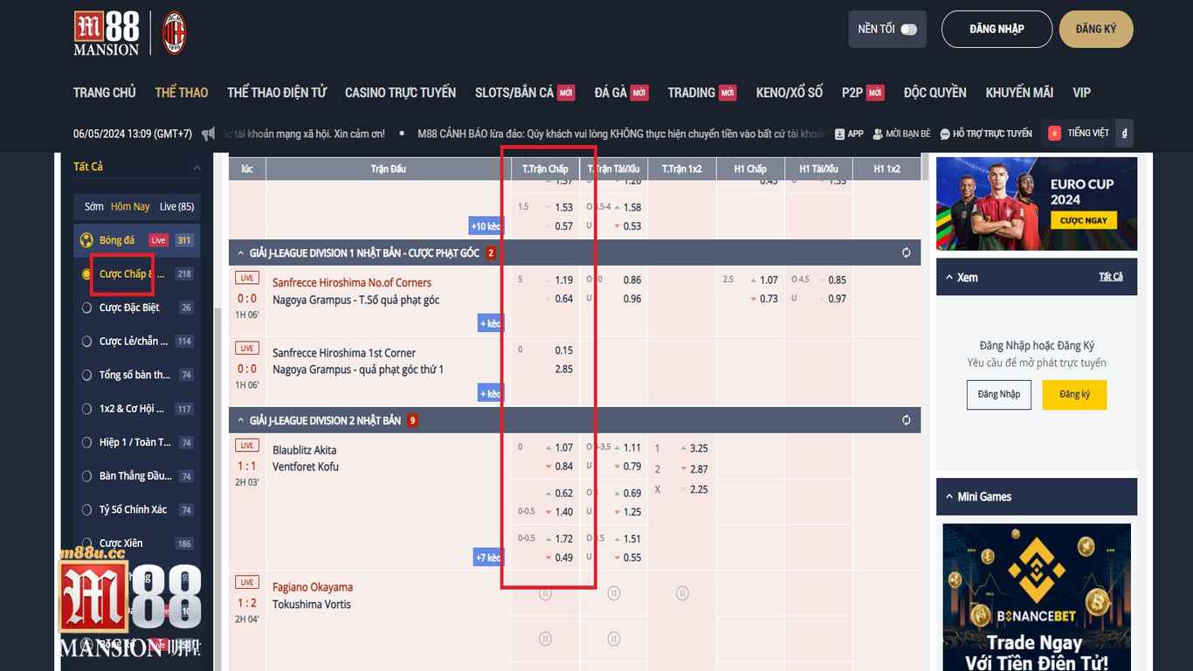Screen dimensions: 1193x671
Task: Select 1x2 odds 3.25 for Blaublitz Akita
Action: (x=699, y=448)
